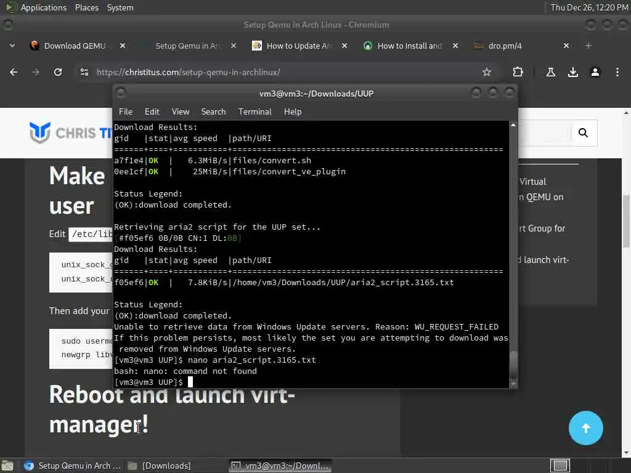Viewport: 631px width, 473px height.
Task: Close the How to Update Arch tab
Action: click(344, 46)
